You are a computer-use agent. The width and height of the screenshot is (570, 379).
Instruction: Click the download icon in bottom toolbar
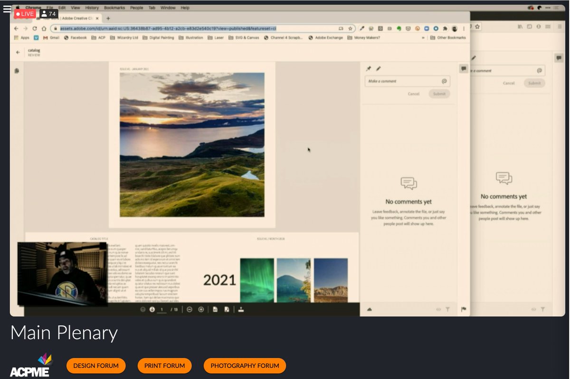tap(241, 309)
